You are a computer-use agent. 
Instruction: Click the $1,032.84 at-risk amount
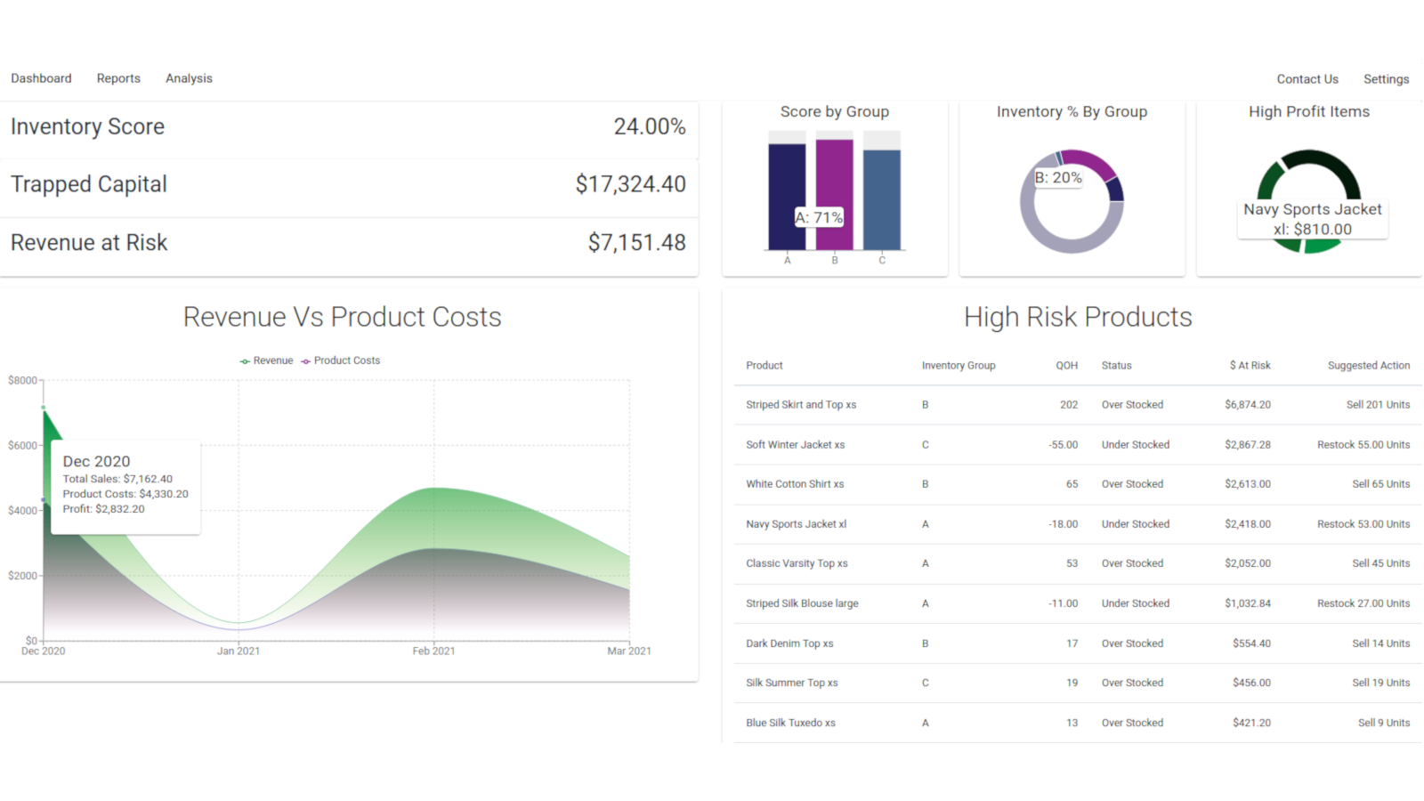pyautogui.click(x=1248, y=603)
